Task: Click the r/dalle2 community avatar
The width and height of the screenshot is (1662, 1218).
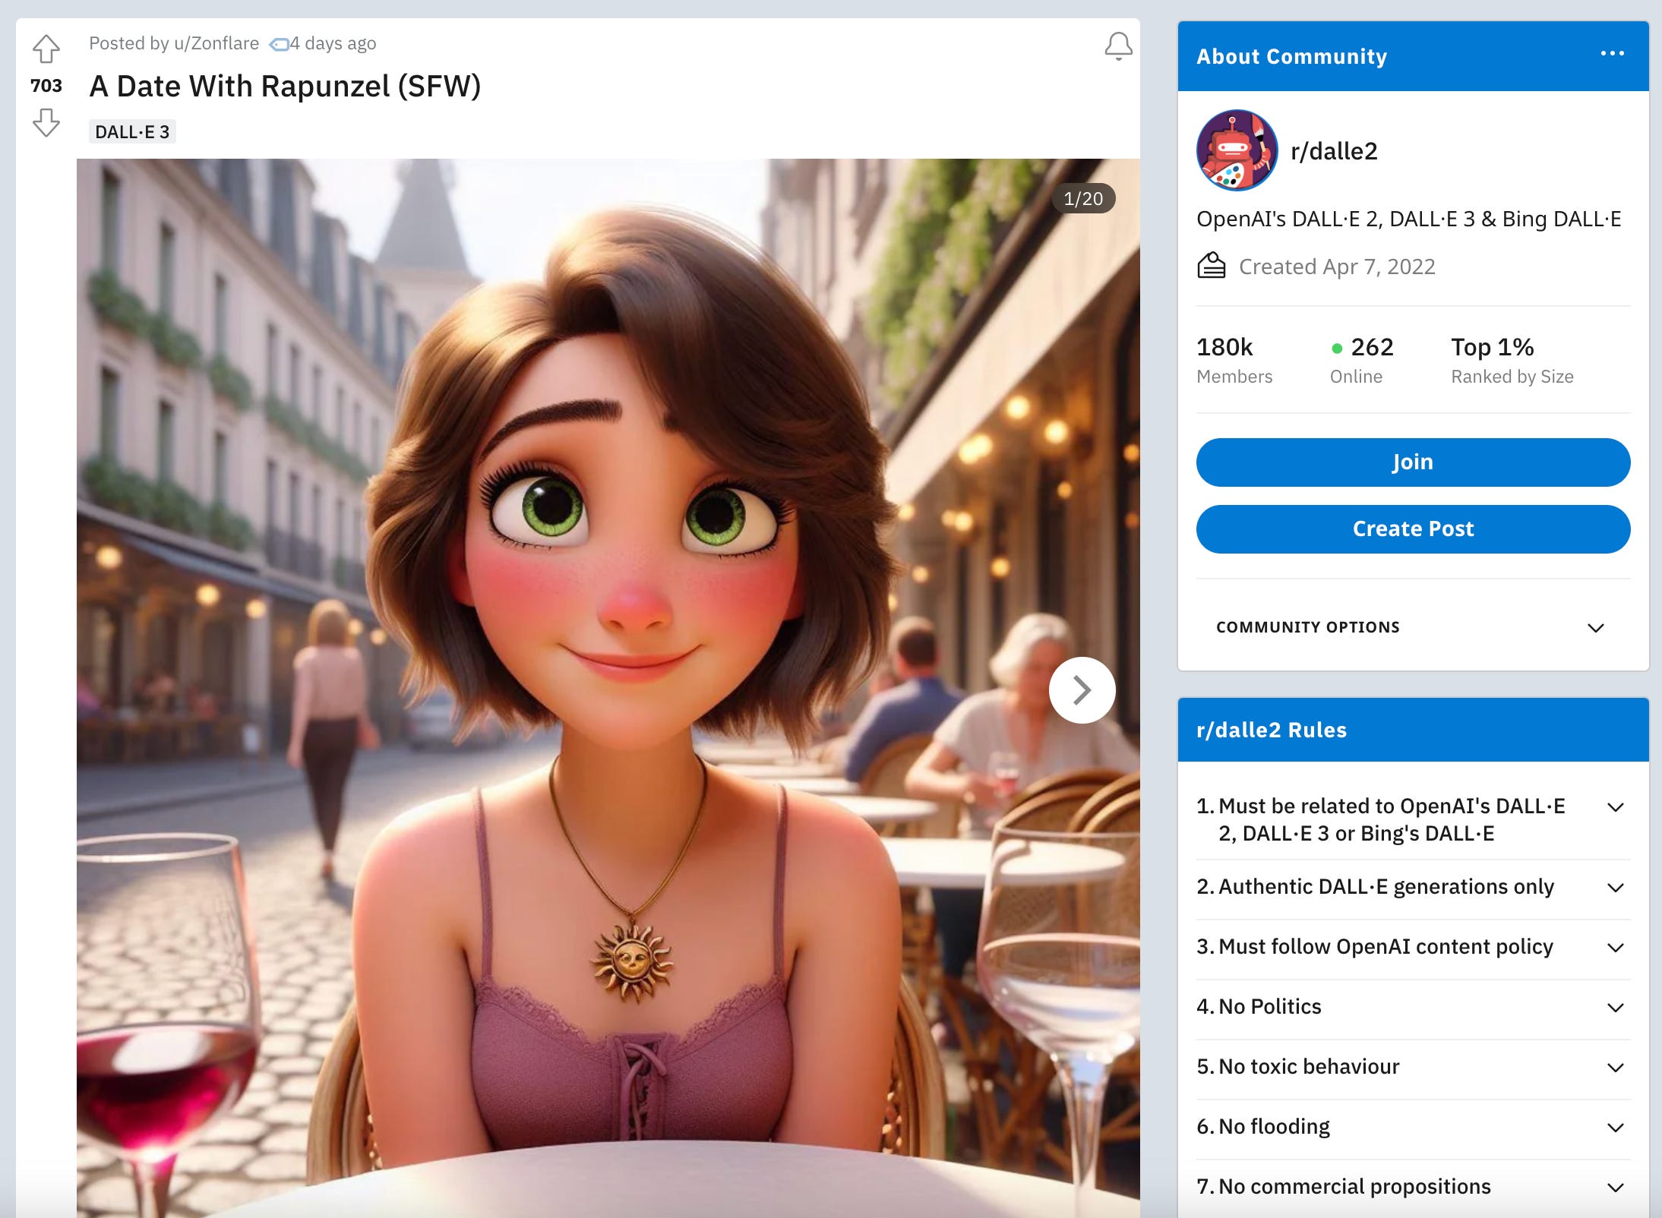Action: pyautogui.click(x=1236, y=150)
